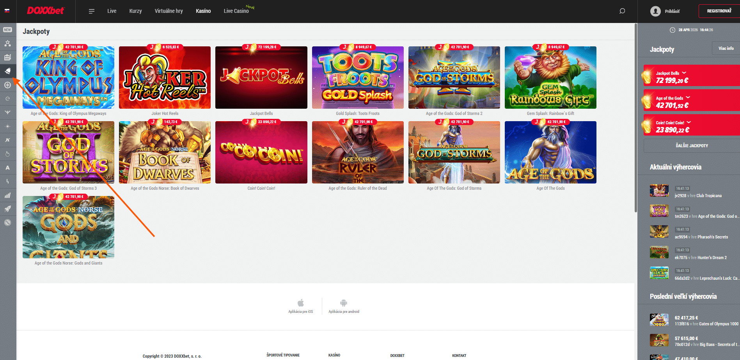Click the Gates of Olympus 1000 big win
Screen dimensions: 740x360
pyautogui.click(x=694, y=320)
